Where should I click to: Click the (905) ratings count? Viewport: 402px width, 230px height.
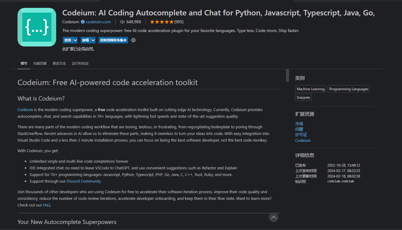pyautogui.click(x=179, y=22)
